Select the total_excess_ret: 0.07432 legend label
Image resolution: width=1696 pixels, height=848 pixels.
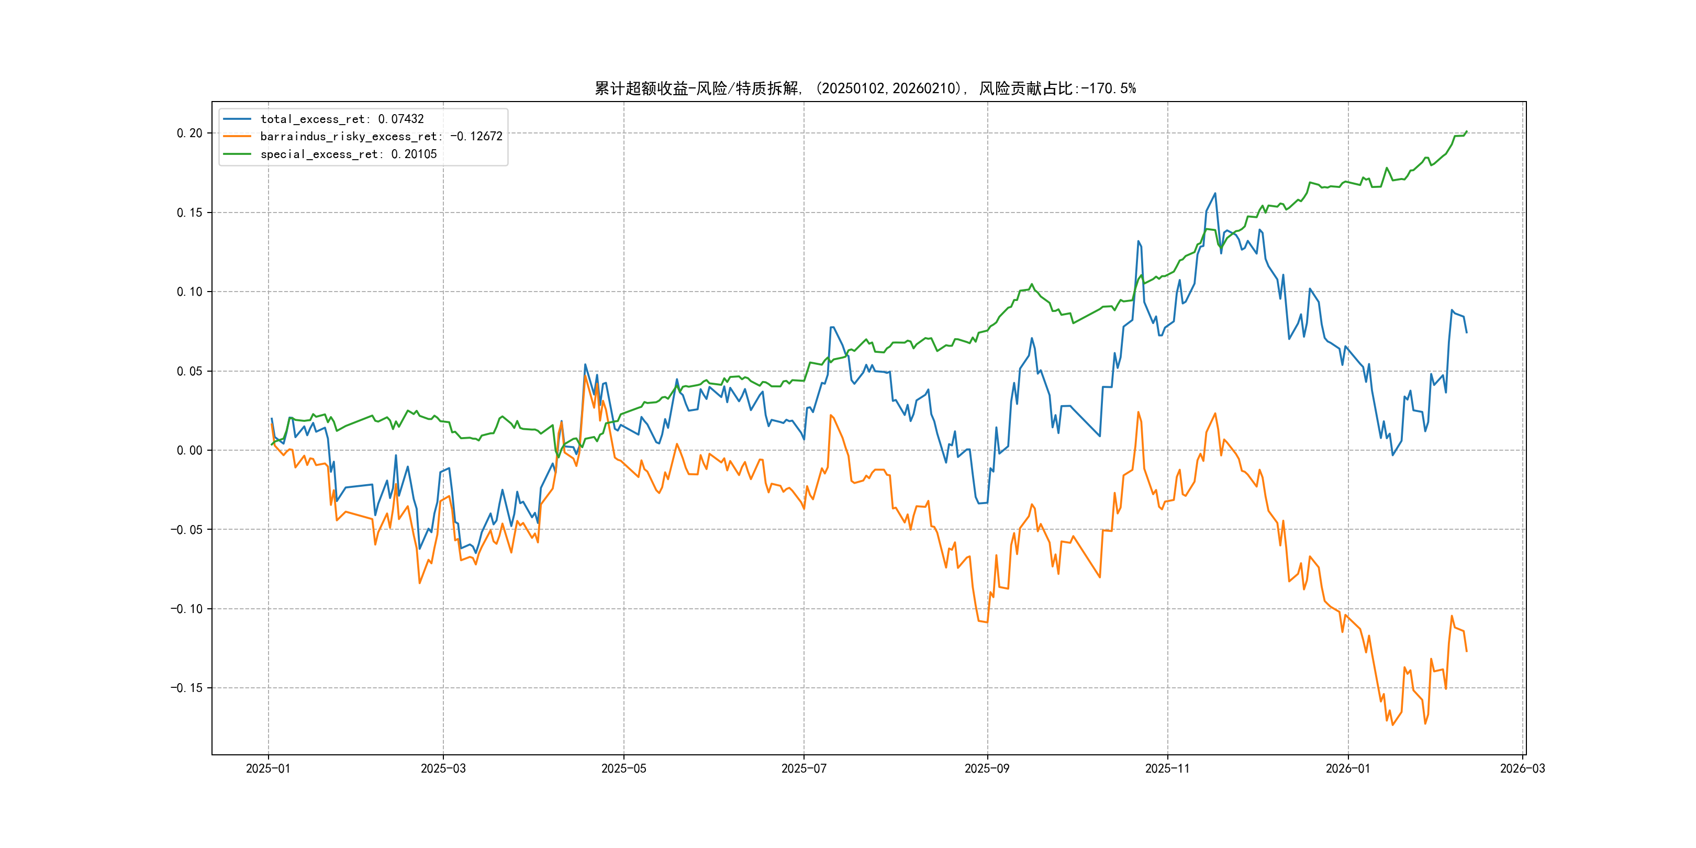tap(342, 119)
